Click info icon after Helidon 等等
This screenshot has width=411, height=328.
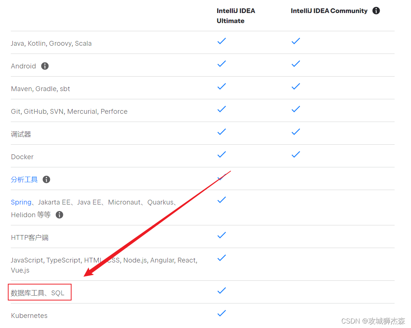(59, 215)
